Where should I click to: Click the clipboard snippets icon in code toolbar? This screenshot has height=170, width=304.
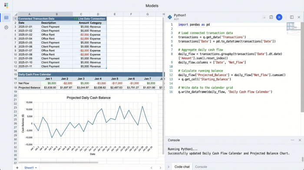pyautogui.click(x=271, y=17)
